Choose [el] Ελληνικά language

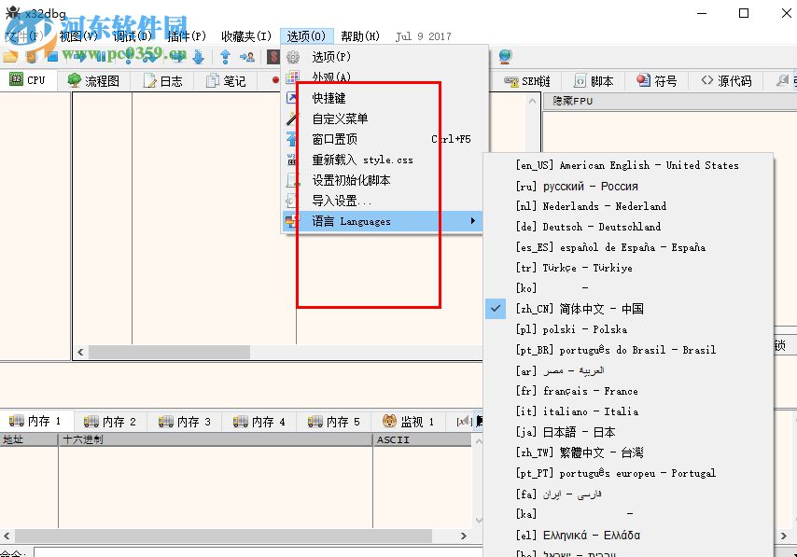[x=628, y=535]
